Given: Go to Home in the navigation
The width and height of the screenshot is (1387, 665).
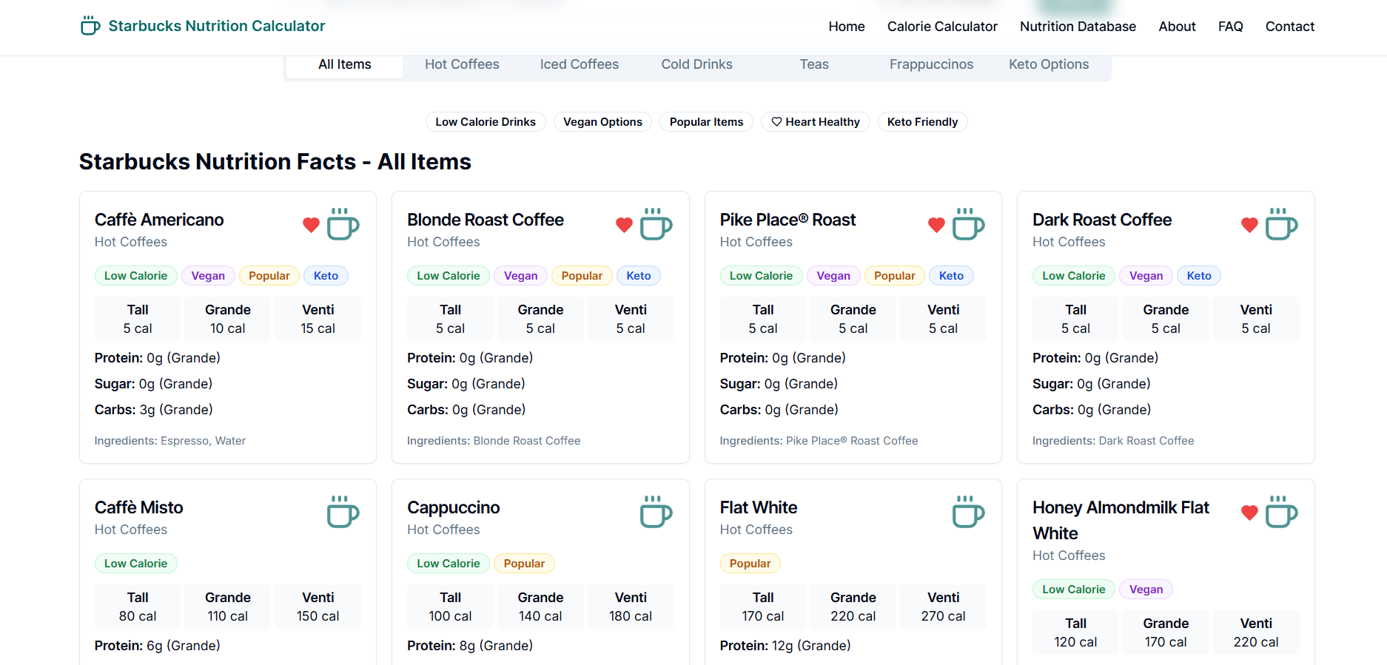Looking at the screenshot, I should (x=847, y=27).
